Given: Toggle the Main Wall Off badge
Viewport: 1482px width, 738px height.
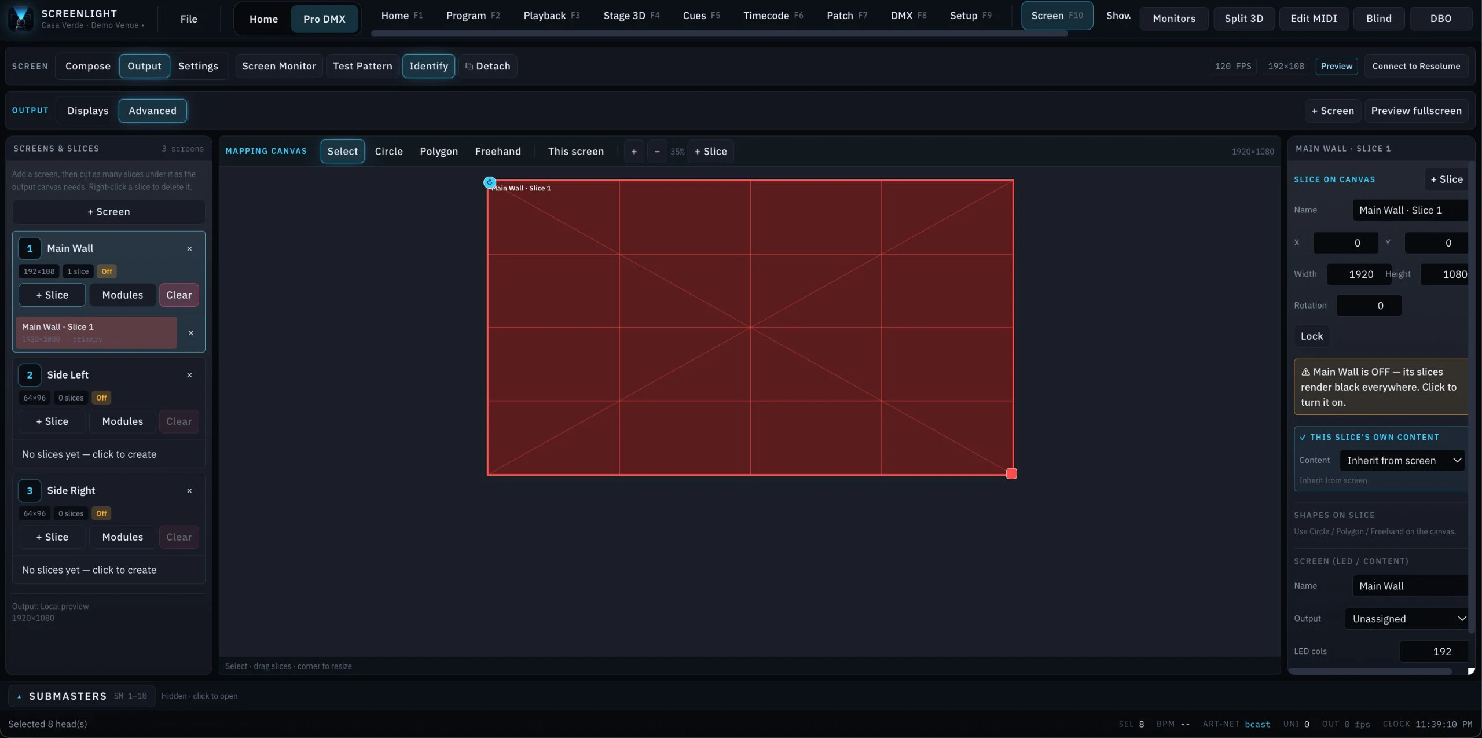Looking at the screenshot, I should (107, 271).
